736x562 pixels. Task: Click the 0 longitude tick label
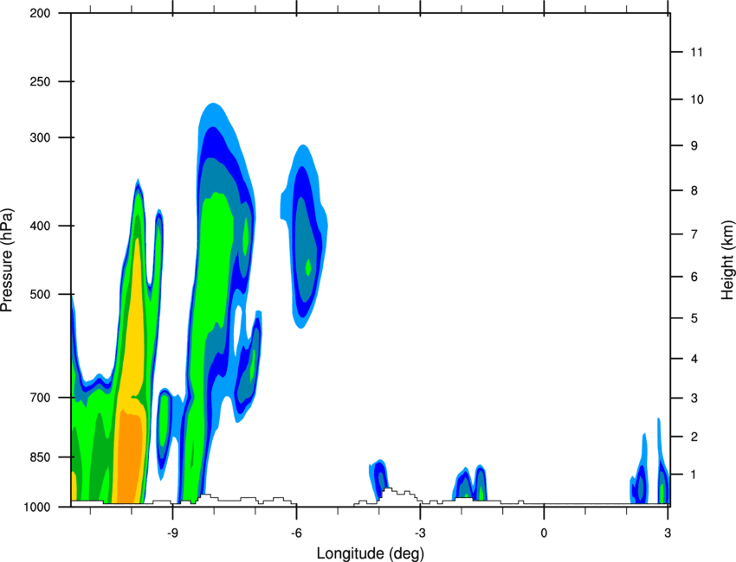[x=544, y=533]
